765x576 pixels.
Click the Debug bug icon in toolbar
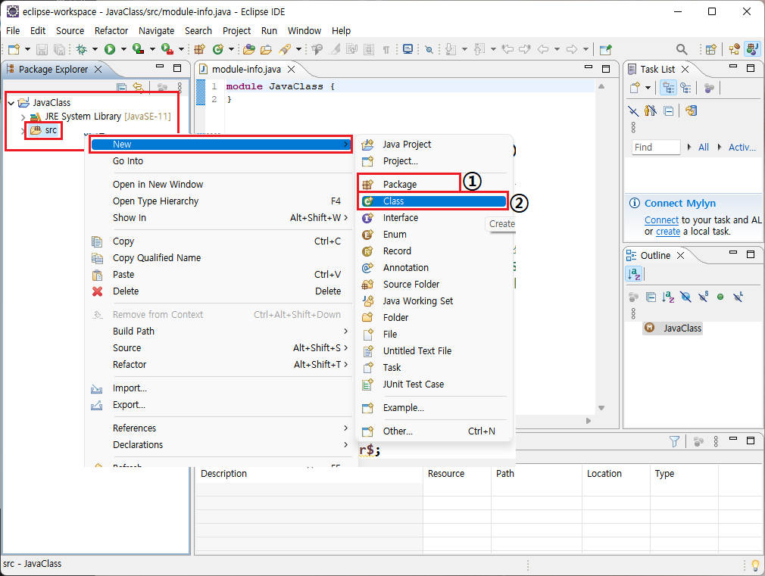82,49
